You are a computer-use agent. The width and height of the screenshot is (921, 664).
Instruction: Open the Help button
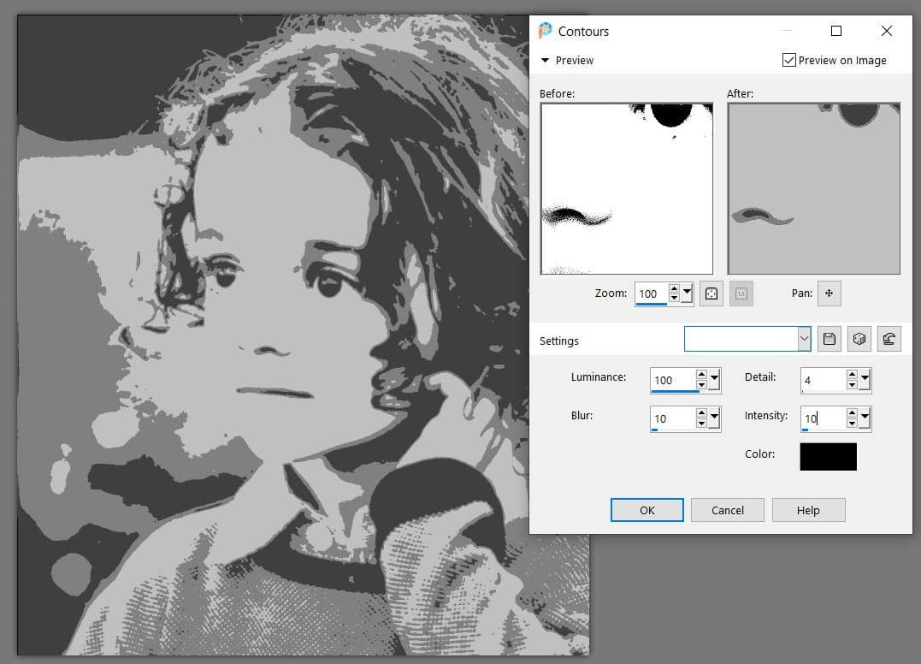(808, 510)
